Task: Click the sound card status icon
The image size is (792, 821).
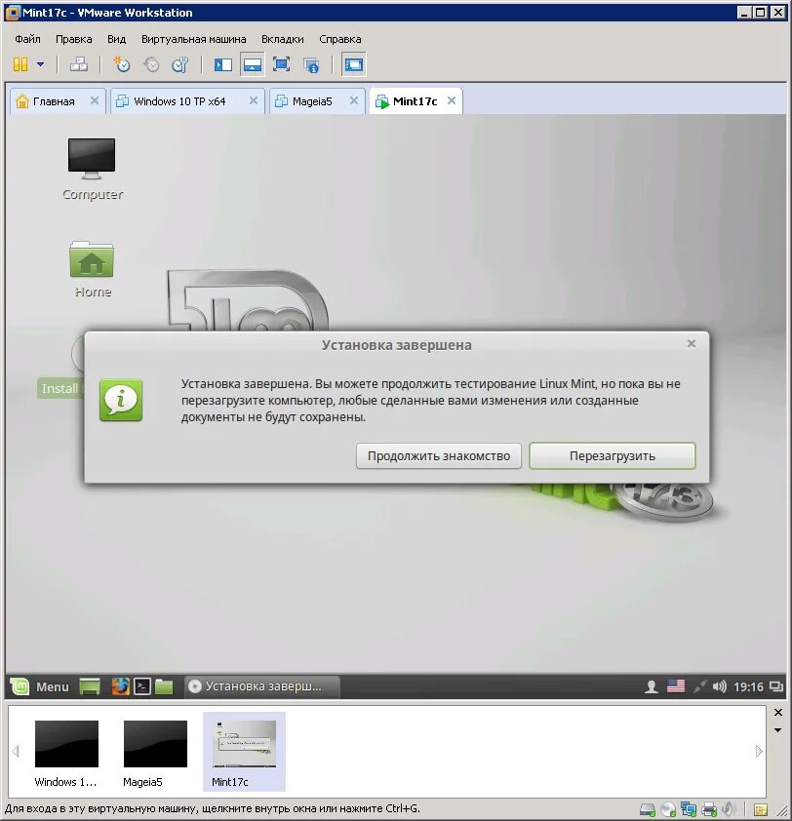Action: tap(729, 809)
